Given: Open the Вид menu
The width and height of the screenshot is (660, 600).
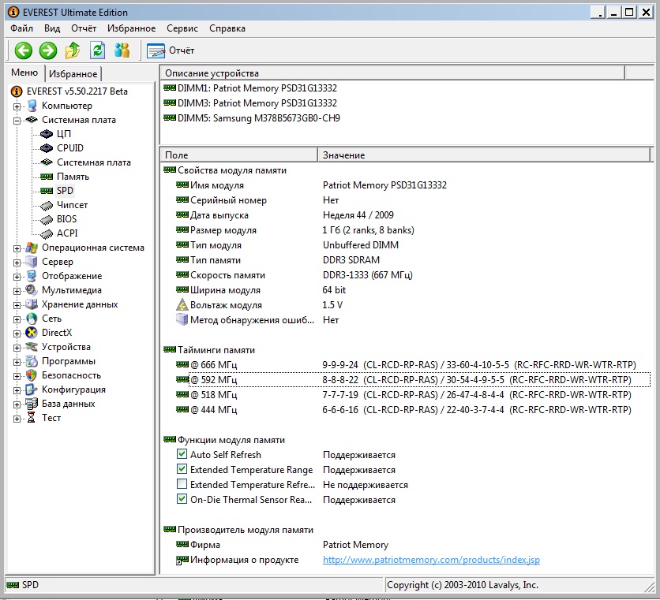Looking at the screenshot, I should coord(52,28).
